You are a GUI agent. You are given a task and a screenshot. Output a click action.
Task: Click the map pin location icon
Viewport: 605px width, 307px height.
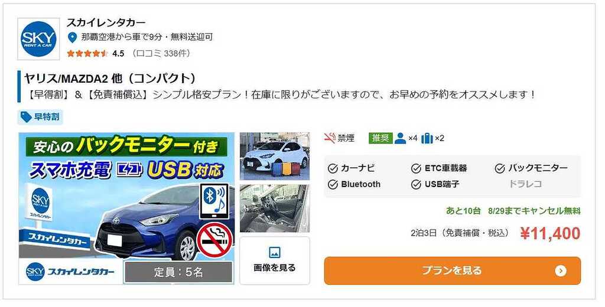[72, 37]
